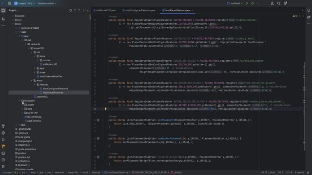The width and height of the screenshot is (312, 175).
Task: Show more tool windows in right sidebar
Action: coord(309,24)
